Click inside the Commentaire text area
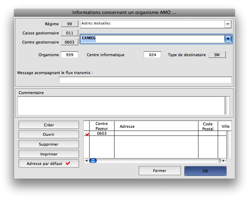Image resolution: width=249 pixels, height=198 pixels. [121, 106]
